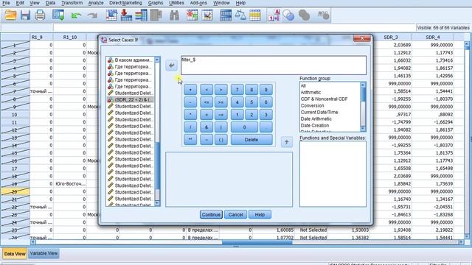Insert the less-than operator from keypad
The width and height of the screenshot is (472, 265).
pyautogui.click(x=206, y=90)
